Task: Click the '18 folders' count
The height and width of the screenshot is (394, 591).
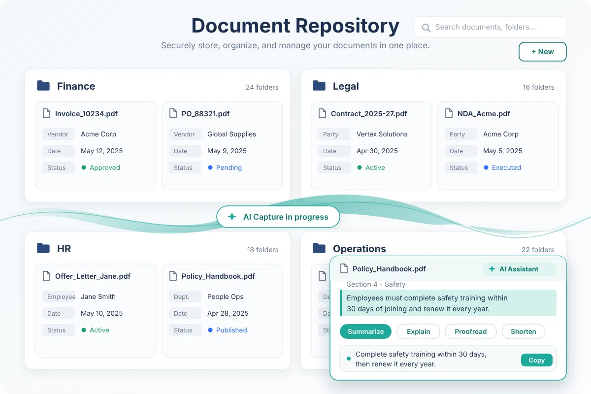Action: click(x=263, y=250)
